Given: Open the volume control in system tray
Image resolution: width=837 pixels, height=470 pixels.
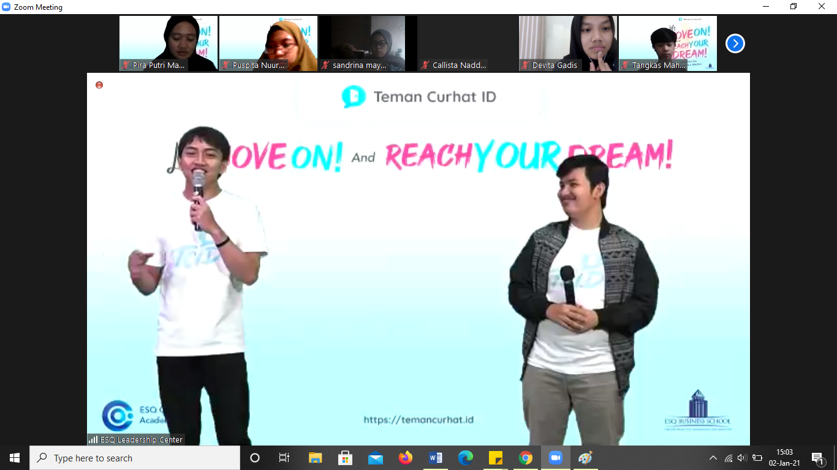Looking at the screenshot, I should [x=742, y=458].
